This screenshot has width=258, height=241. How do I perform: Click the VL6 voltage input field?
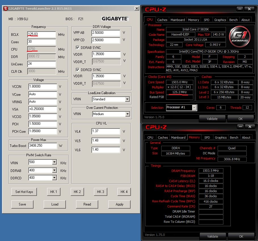pyautogui.click(x=106, y=150)
